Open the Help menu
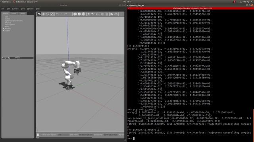The image size is (254, 142). pos(38,9)
